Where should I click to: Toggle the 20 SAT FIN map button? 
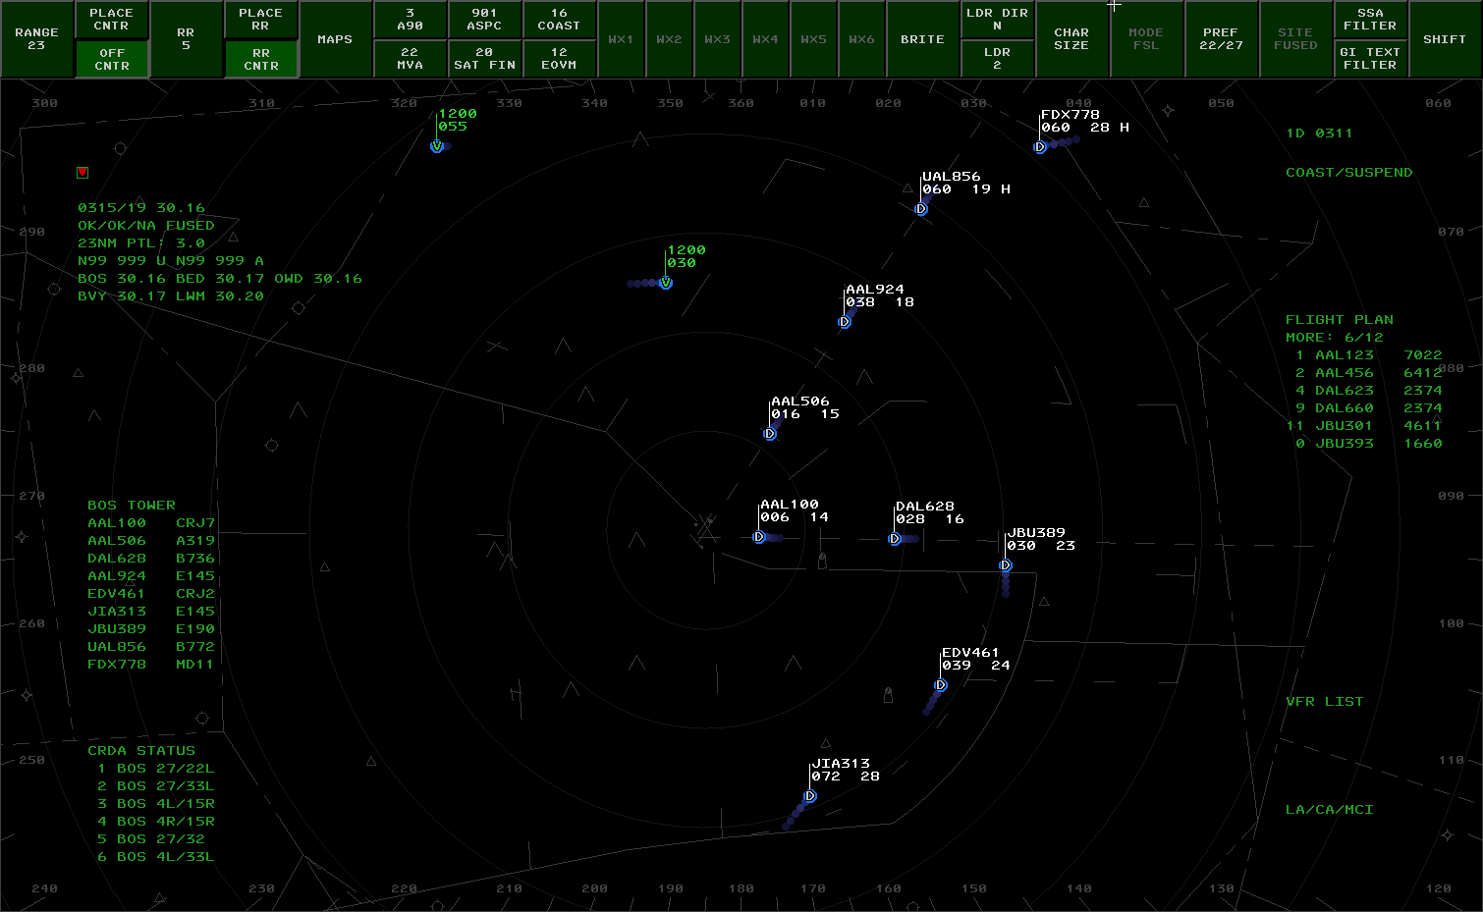(x=484, y=59)
